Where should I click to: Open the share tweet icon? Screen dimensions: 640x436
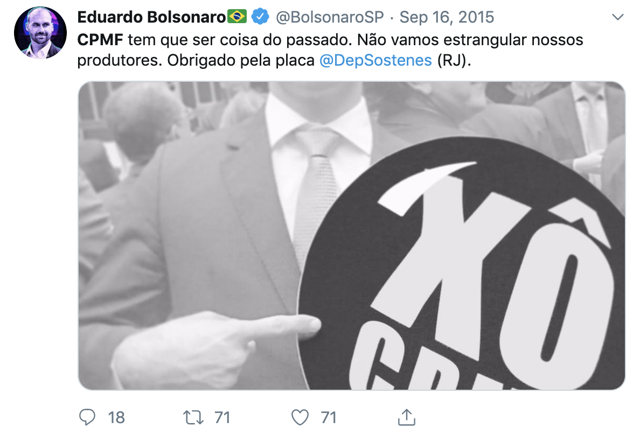point(407,417)
